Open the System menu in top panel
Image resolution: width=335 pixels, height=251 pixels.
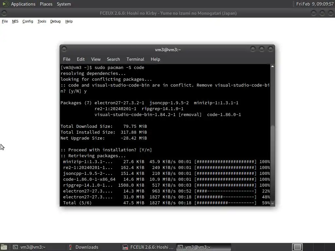[64, 4]
